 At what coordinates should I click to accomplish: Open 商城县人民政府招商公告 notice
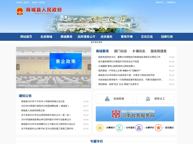33,110
